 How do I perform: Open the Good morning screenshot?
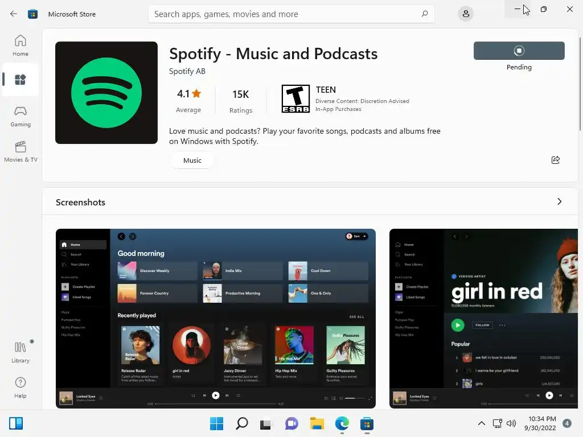coord(216,319)
